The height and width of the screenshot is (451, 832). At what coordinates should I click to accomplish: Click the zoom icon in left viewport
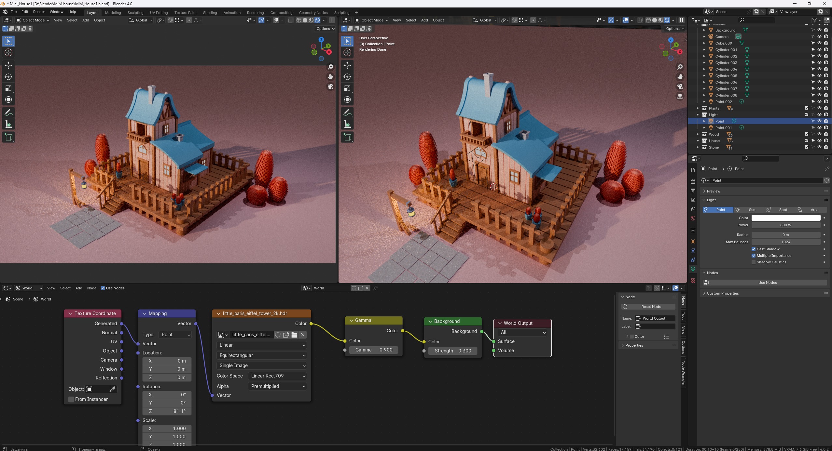[330, 67]
